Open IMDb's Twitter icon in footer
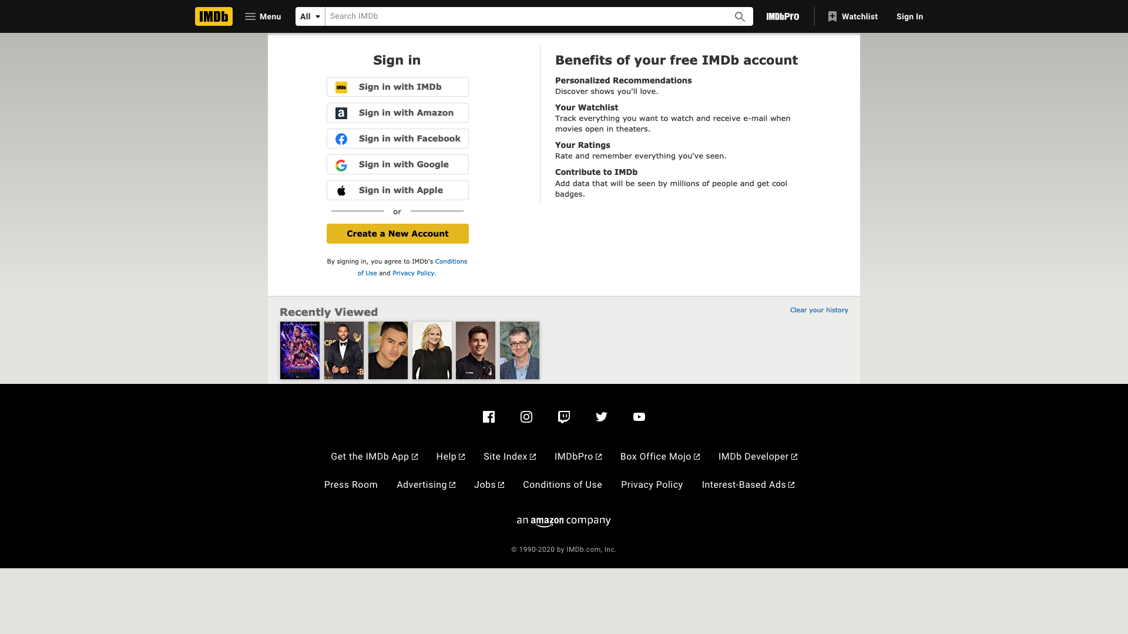This screenshot has height=634, width=1128. (602, 417)
